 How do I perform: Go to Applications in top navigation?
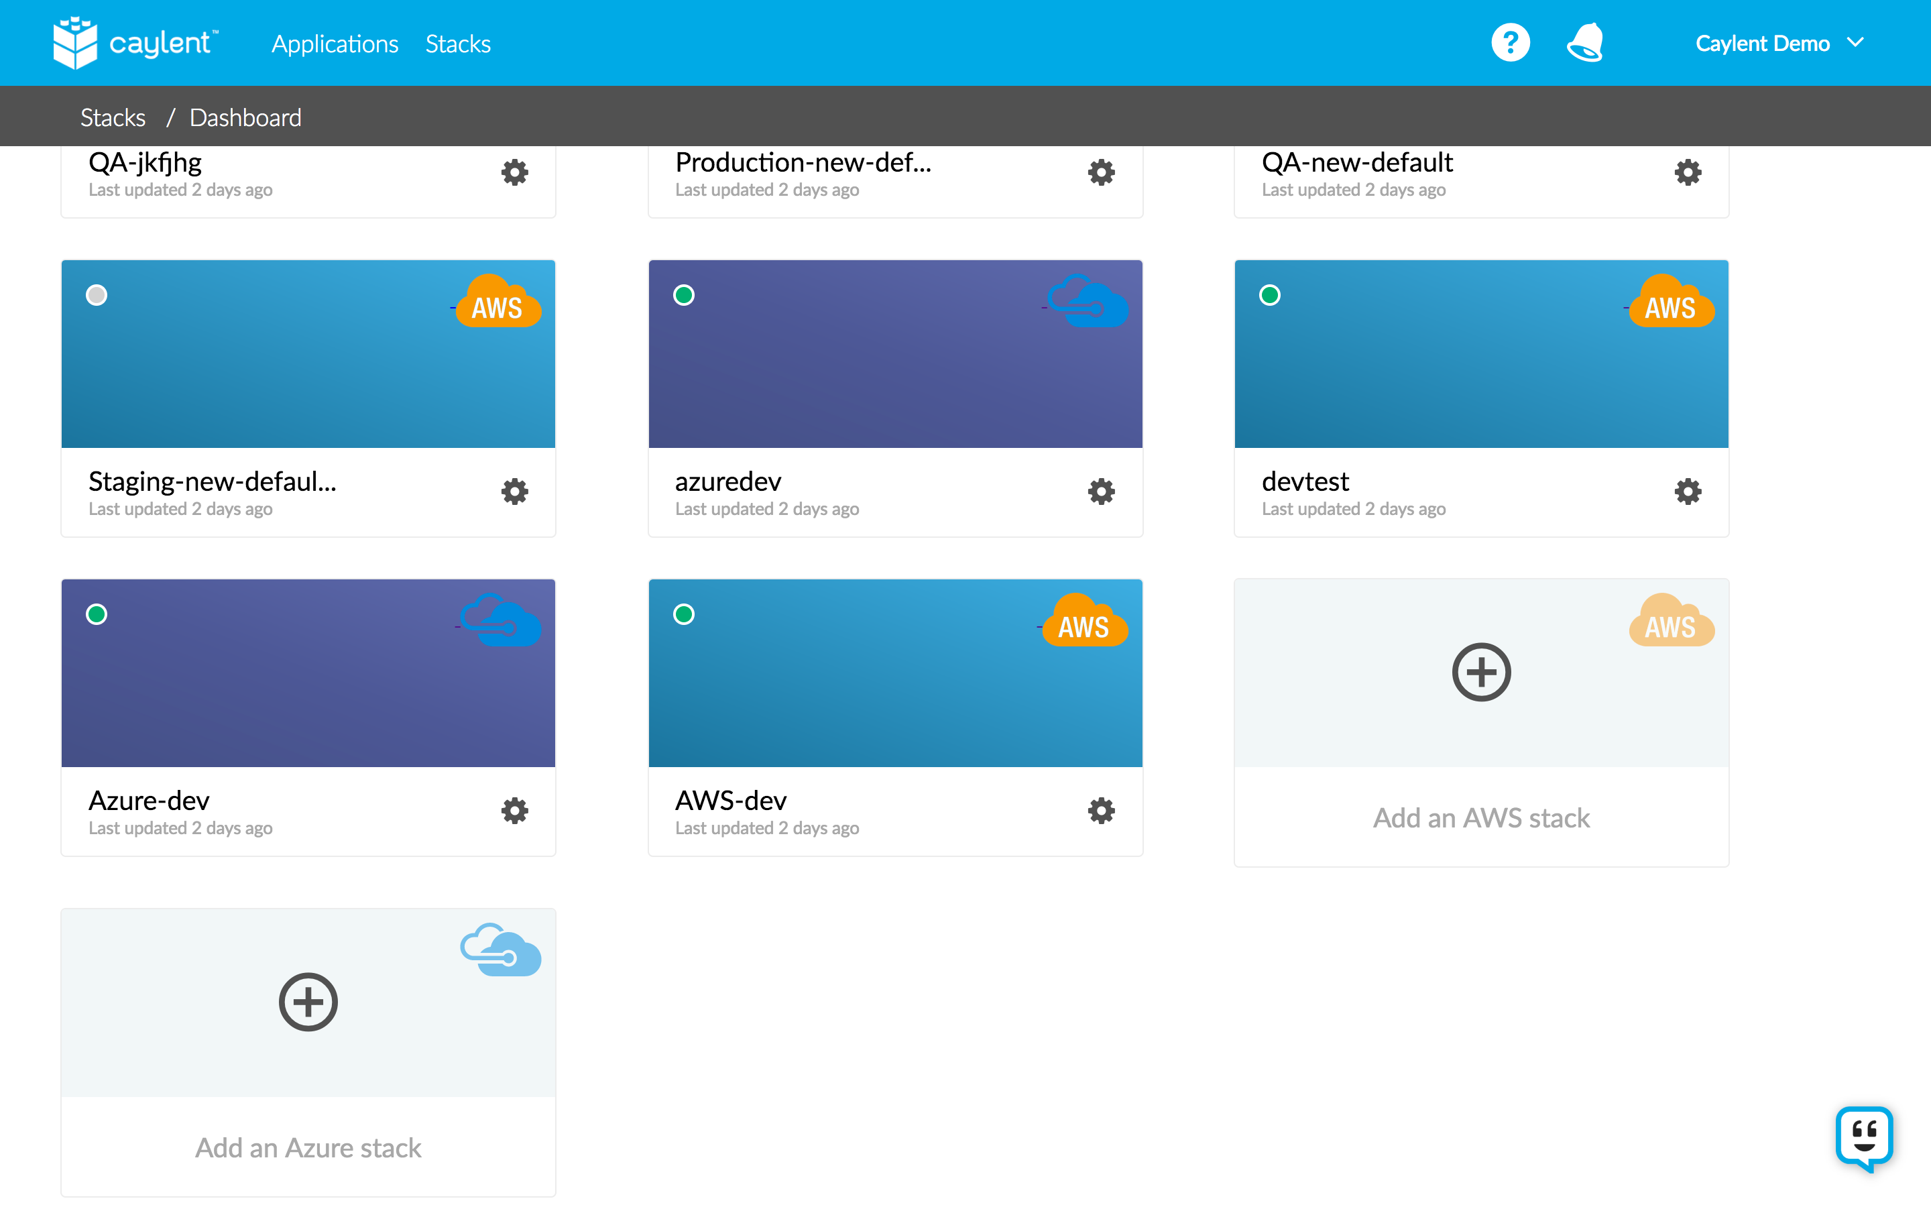[335, 44]
